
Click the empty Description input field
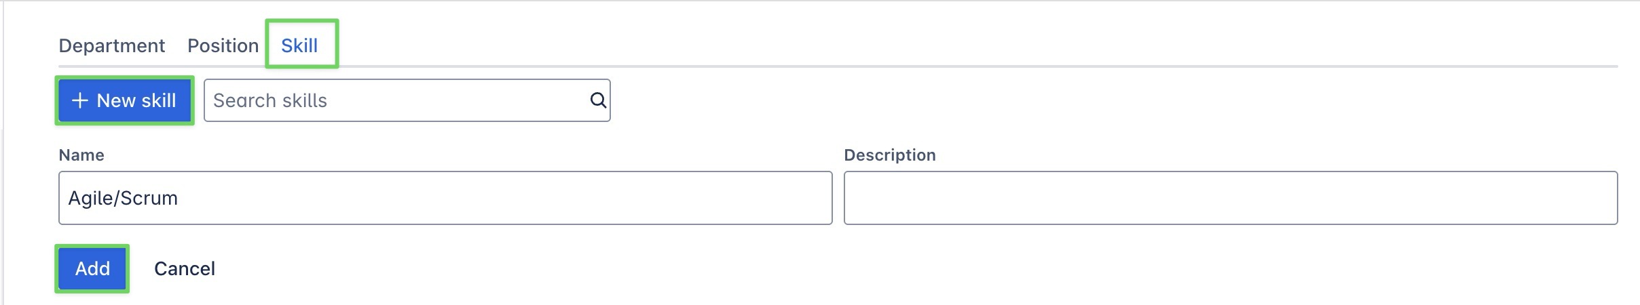pyautogui.click(x=1230, y=198)
